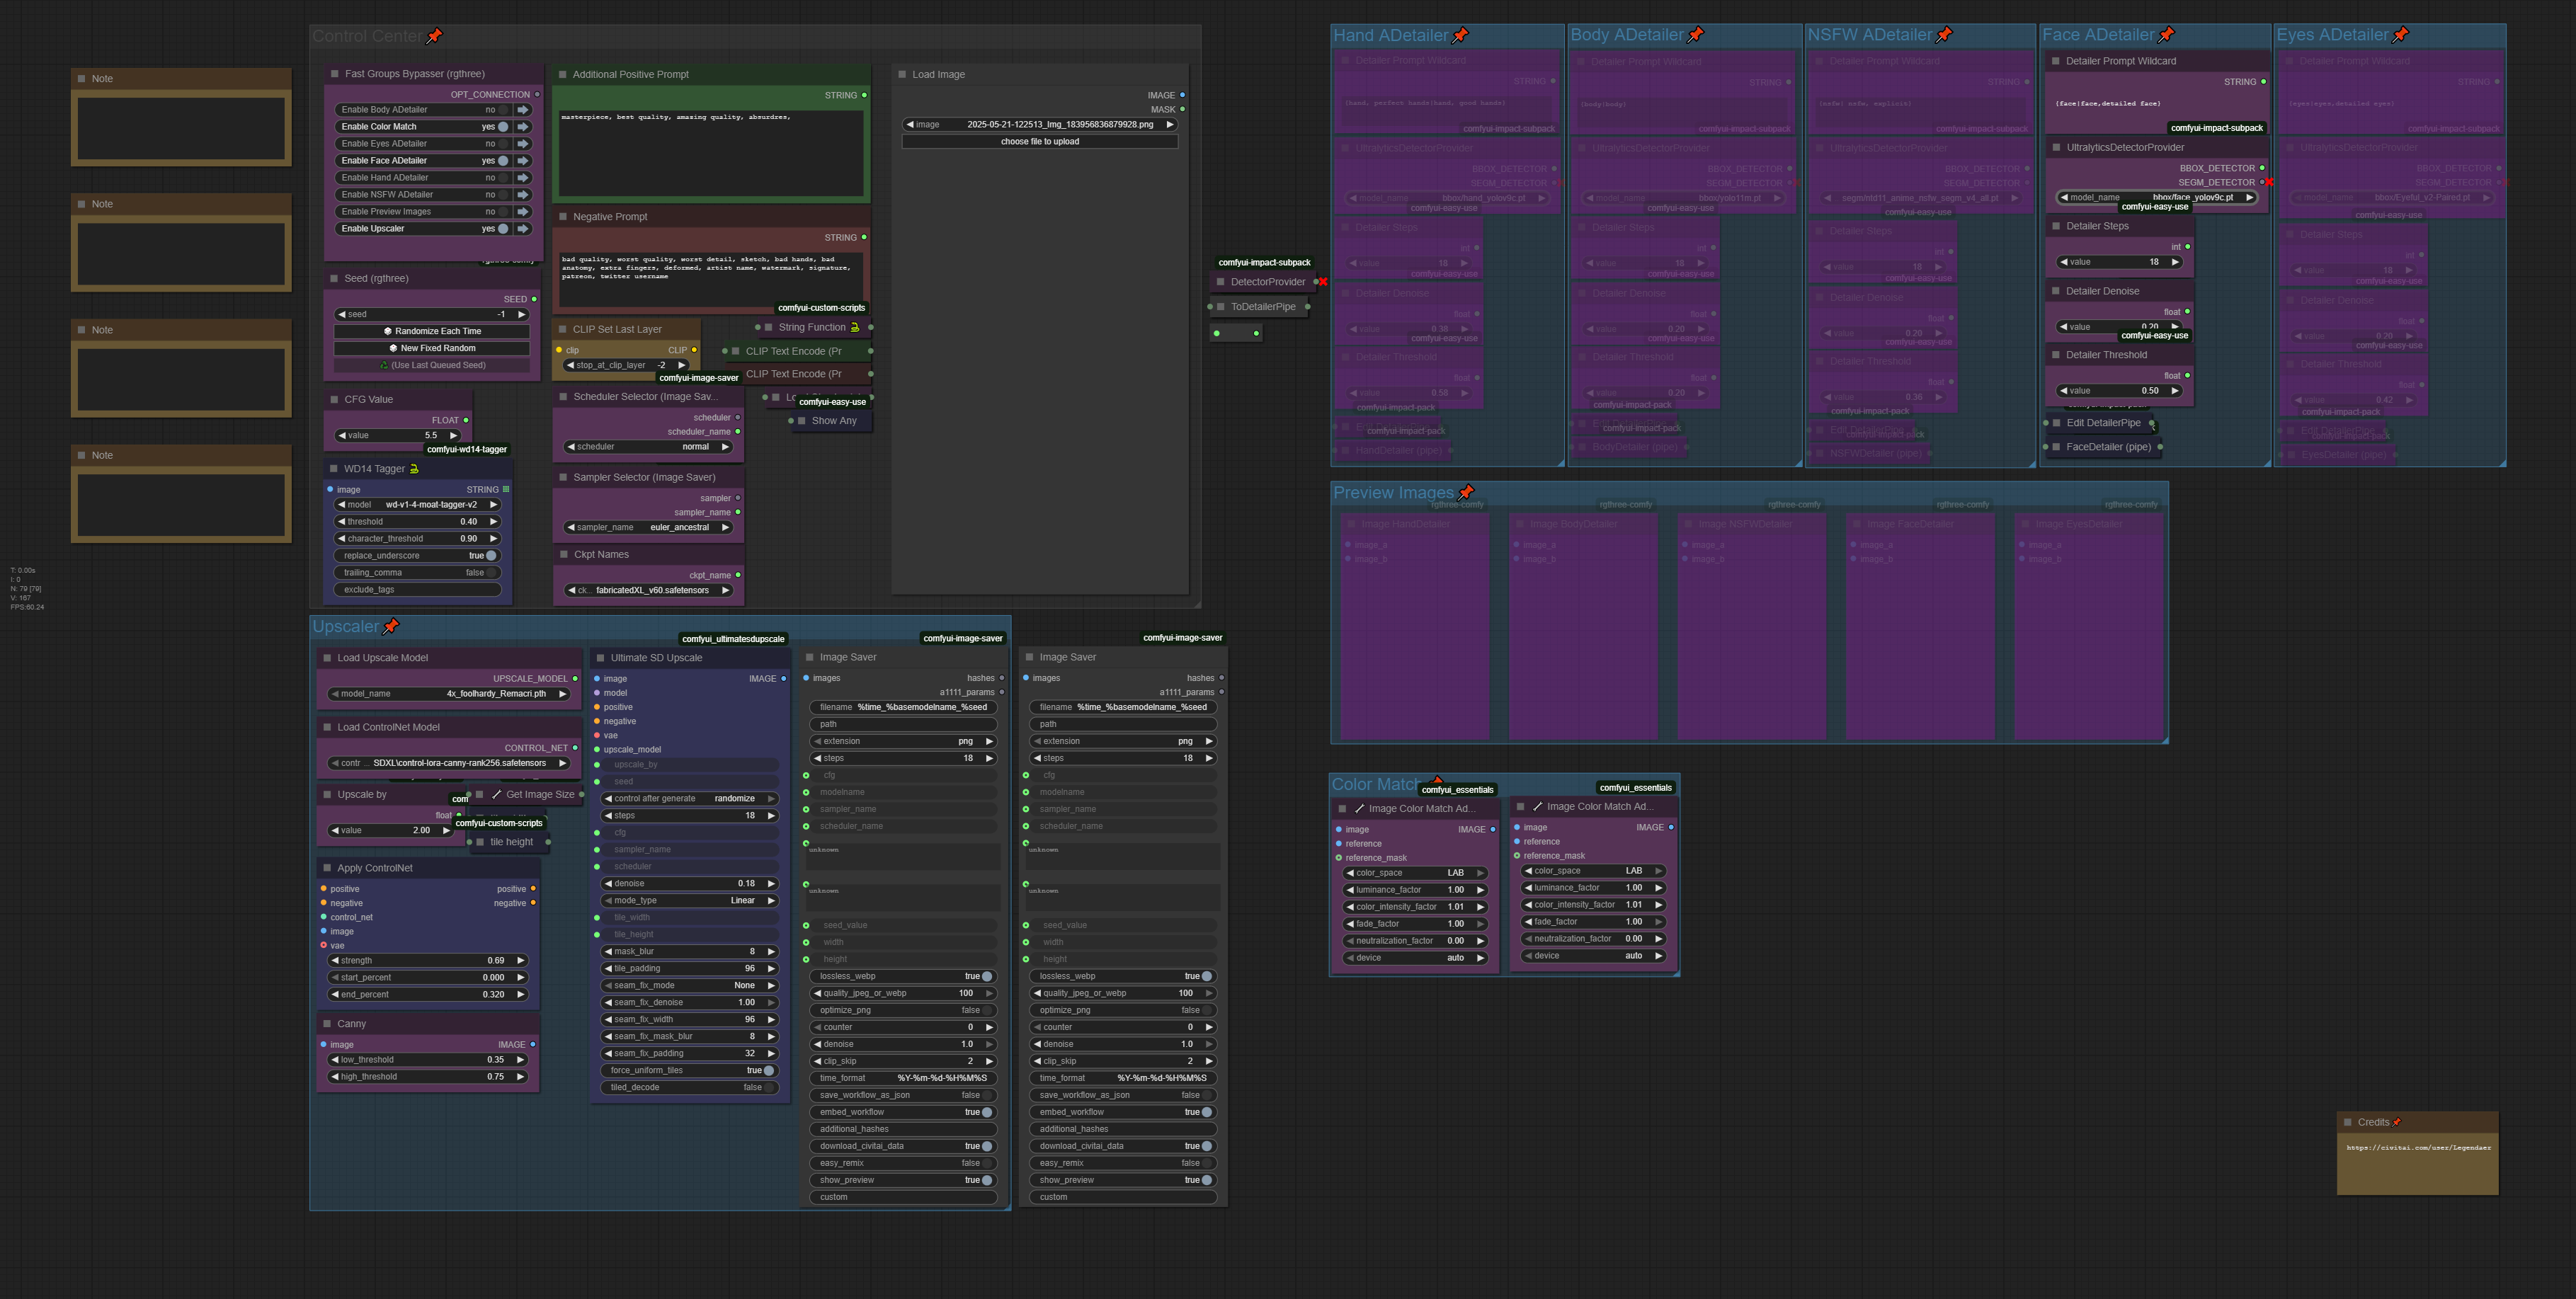Image resolution: width=2576 pixels, height=1299 pixels.
Task: Click the Face ADetailer group title
Action: coord(2098,35)
